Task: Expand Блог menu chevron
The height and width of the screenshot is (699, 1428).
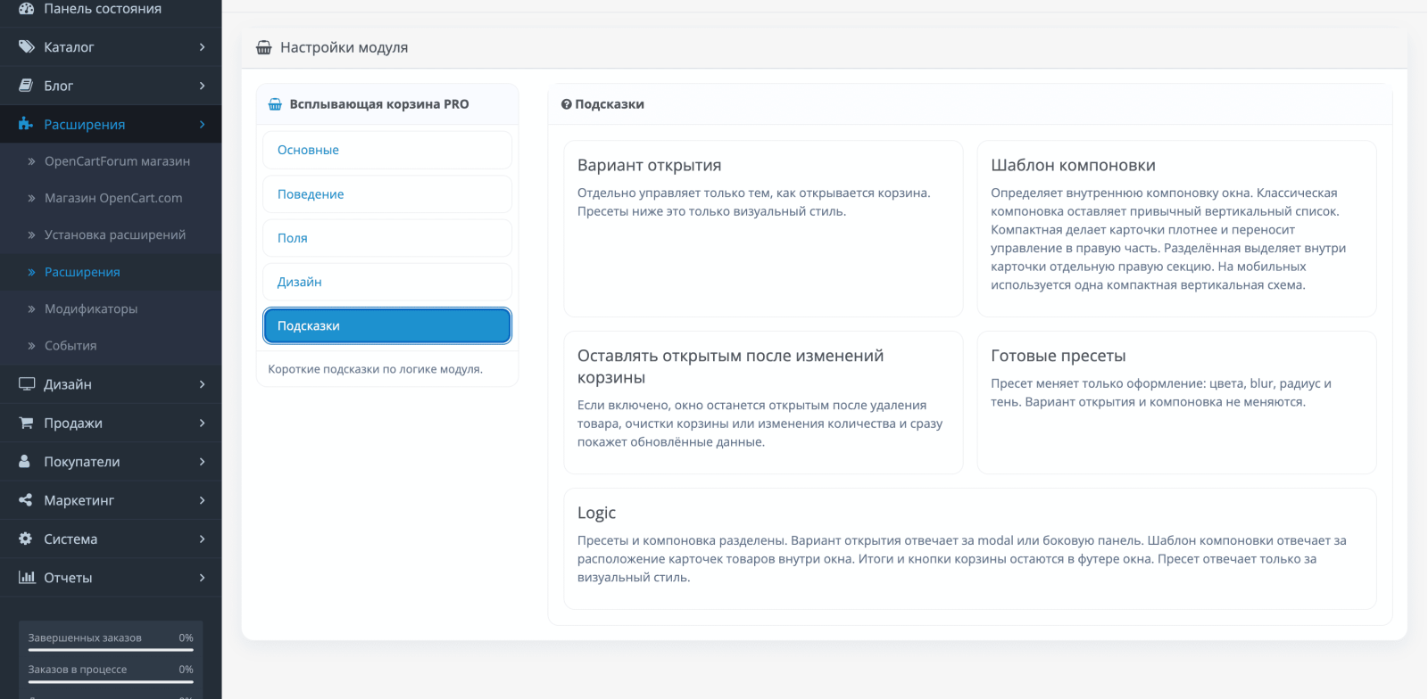Action: 203,86
